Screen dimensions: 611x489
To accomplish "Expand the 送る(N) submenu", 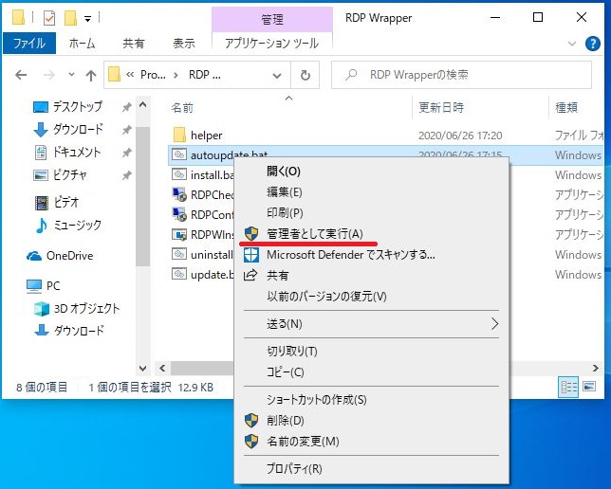I will pyautogui.click(x=371, y=324).
